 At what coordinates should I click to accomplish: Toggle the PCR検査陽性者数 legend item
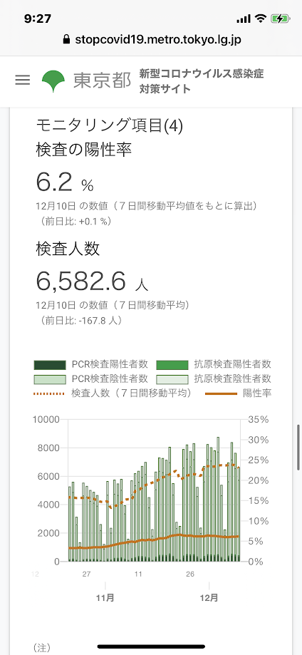pyautogui.click(x=91, y=364)
